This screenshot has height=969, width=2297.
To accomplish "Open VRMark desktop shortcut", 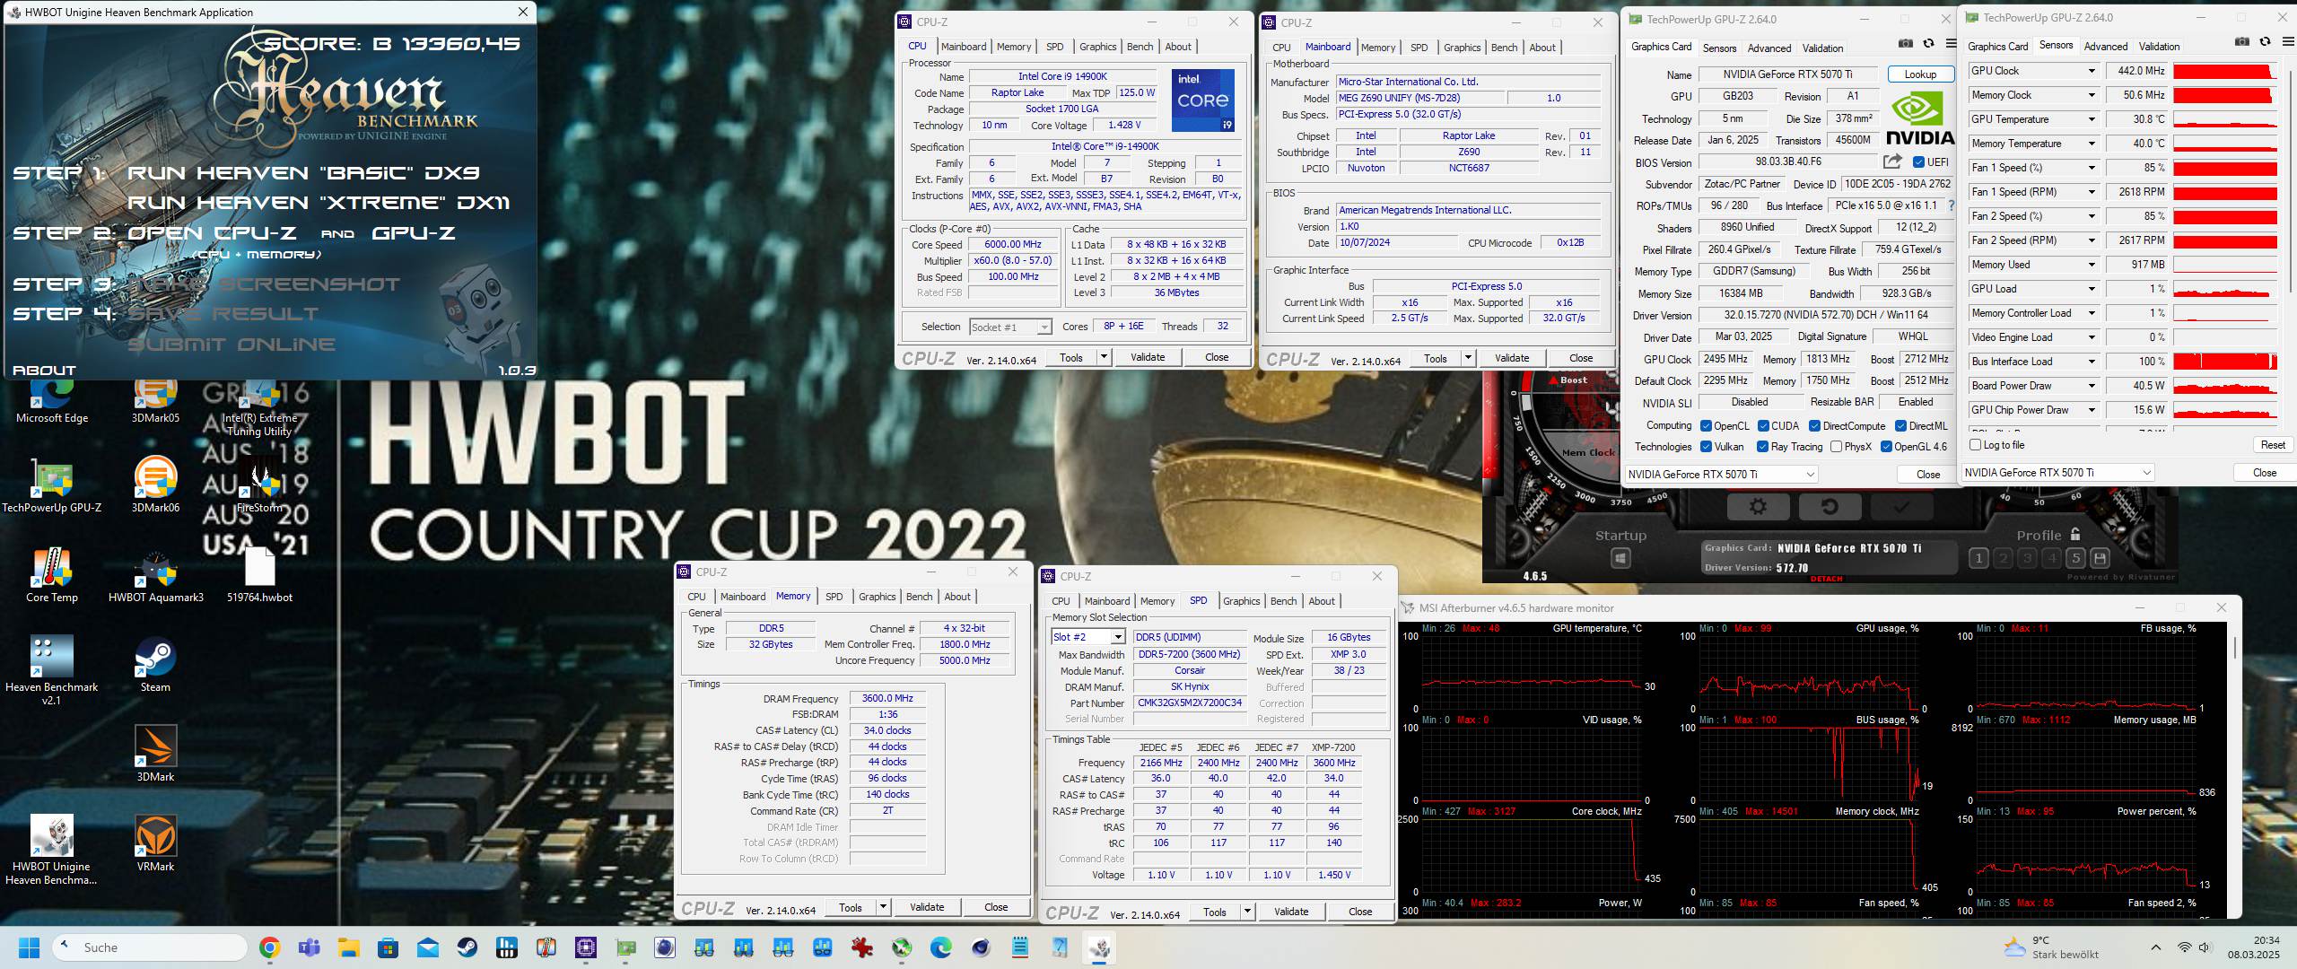I will [155, 843].
